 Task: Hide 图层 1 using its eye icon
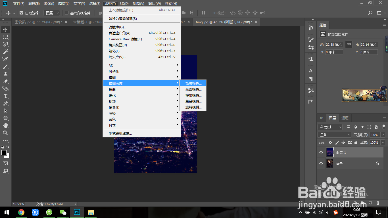[x=321, y=152]
